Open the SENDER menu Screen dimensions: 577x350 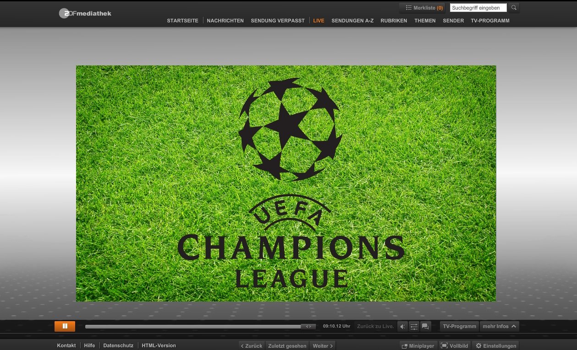453,21
